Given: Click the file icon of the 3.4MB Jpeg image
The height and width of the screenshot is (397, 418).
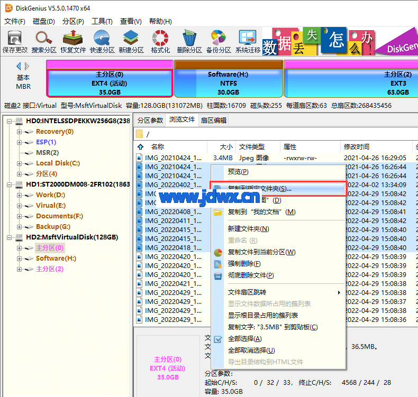Looking at the screenshot, I should click(x=139, y=158).
